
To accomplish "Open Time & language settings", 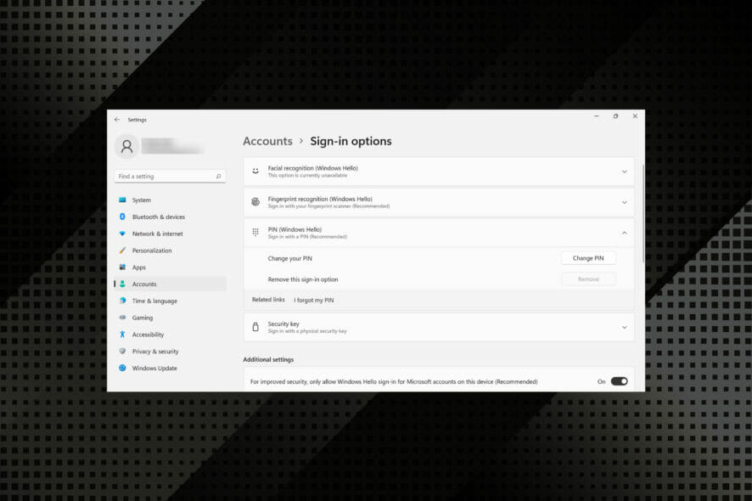I will (171, 301).
